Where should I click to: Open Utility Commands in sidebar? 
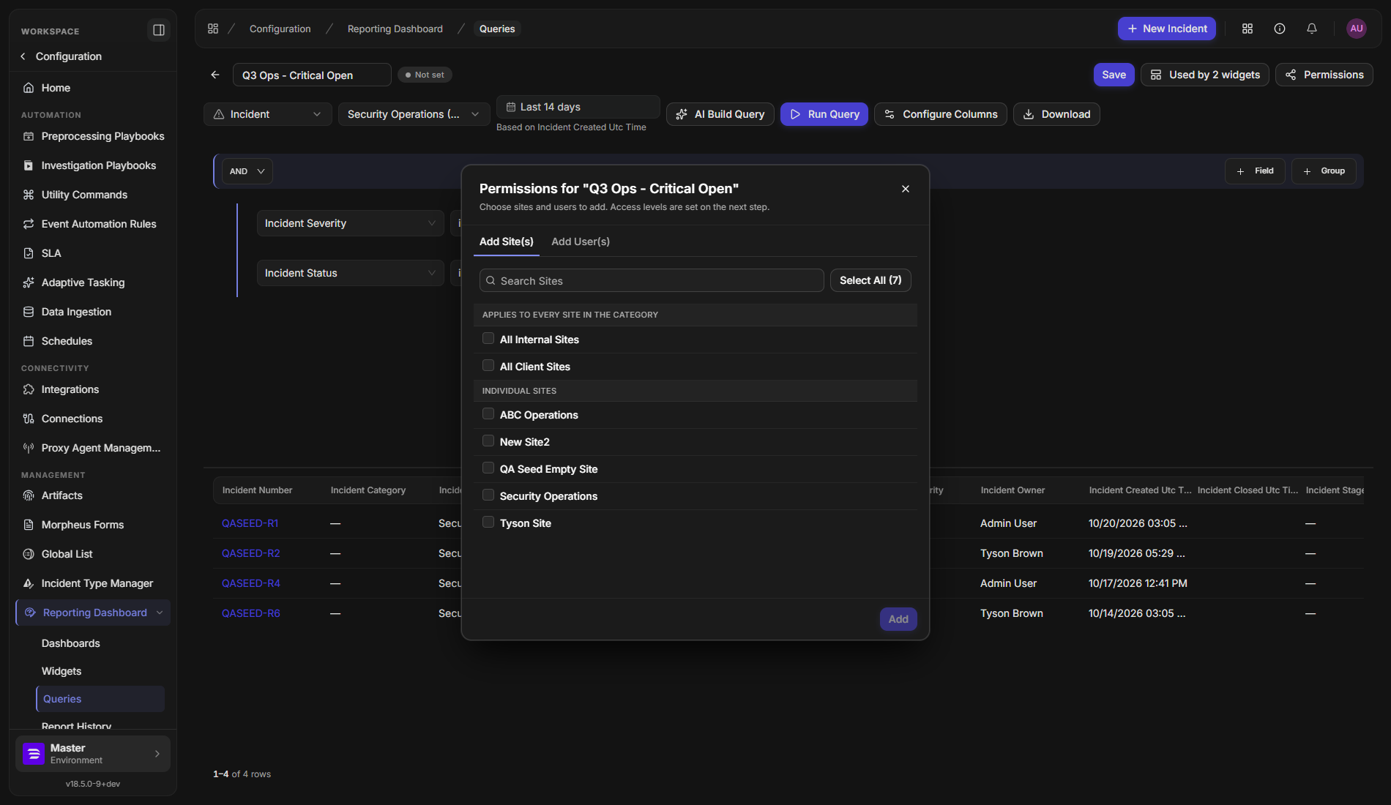pos(93,195)
